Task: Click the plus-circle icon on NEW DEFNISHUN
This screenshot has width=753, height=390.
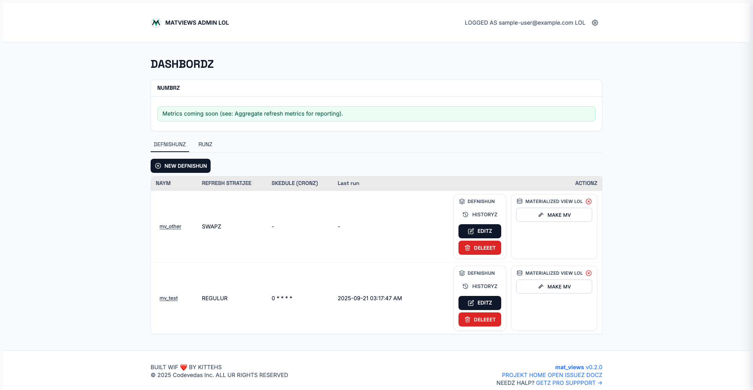Action: tap(158, 166)
